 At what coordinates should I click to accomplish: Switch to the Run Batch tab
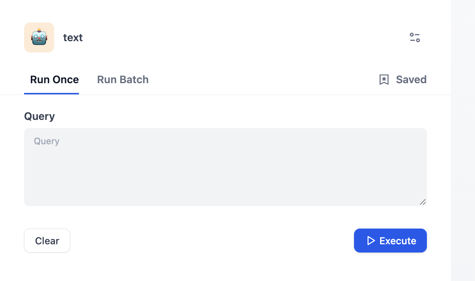click(123, 79)
